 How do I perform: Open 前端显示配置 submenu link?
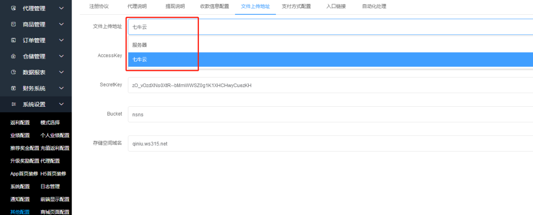55,199
